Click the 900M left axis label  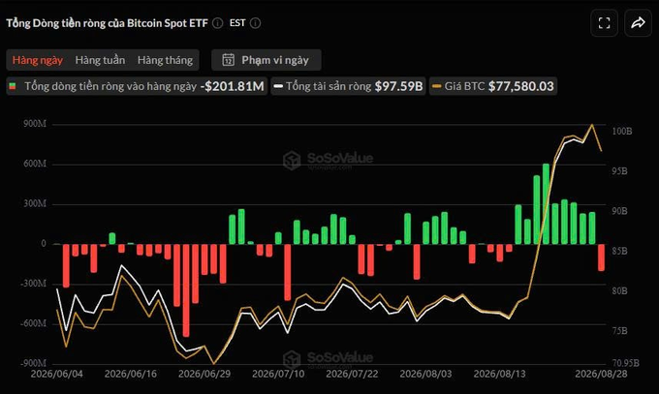point(35,124)
